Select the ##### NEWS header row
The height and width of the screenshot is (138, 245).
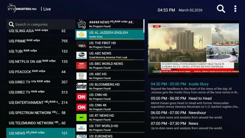pyautogui.click(x=110, y=24)
